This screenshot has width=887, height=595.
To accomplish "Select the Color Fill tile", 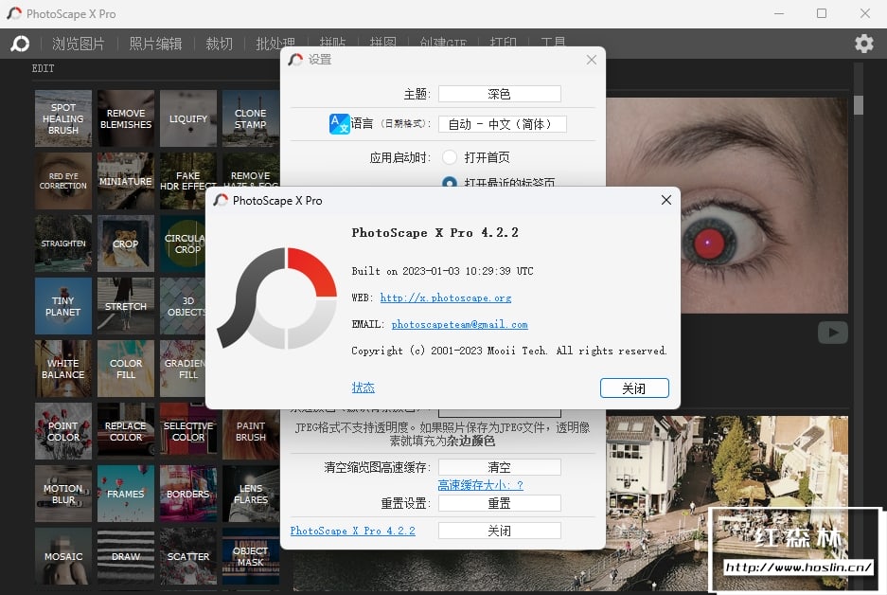I will pos(126,369).
